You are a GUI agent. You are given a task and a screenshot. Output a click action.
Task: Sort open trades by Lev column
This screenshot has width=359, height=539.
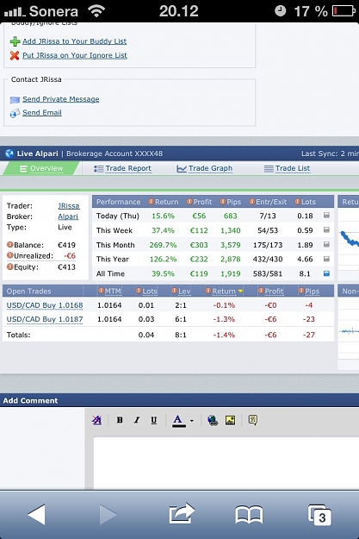(184, 291)
